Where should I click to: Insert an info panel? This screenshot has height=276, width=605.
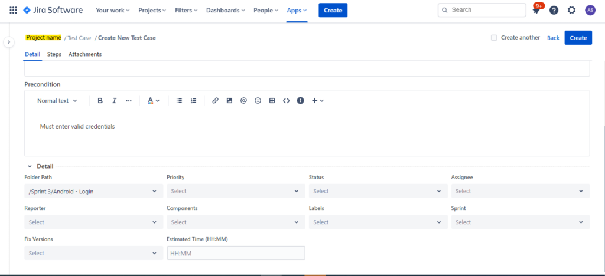301,100
